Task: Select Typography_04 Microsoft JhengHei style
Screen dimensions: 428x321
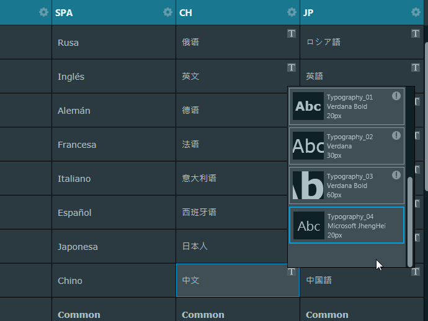Action: [x=347, y=226]
